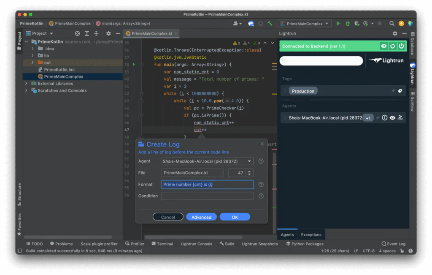
Task: Toggle backend visibility with the eye icon
Action: coord(384,46)
